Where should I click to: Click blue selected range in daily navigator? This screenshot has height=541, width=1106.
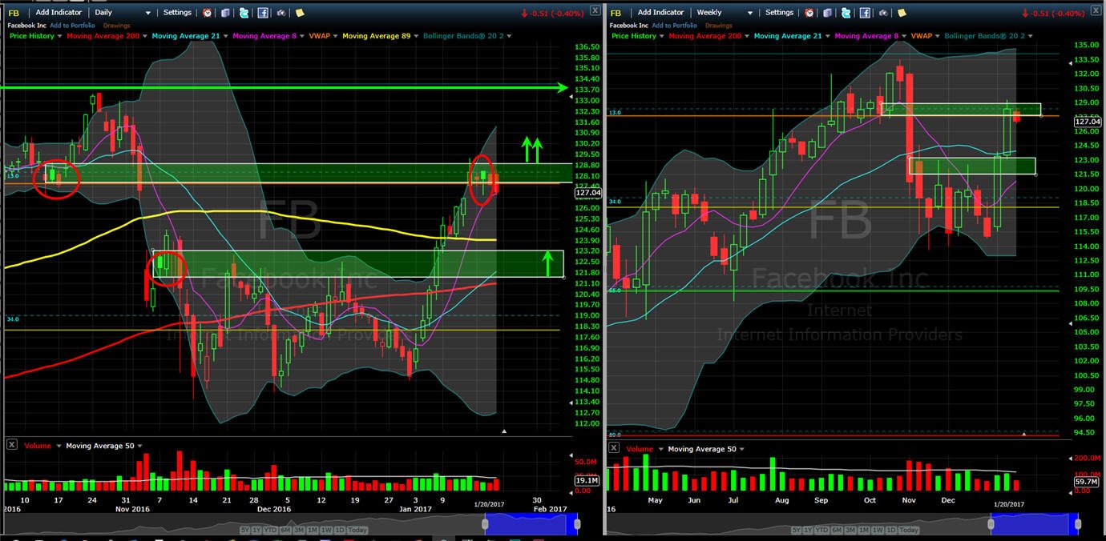click(530, 524)
